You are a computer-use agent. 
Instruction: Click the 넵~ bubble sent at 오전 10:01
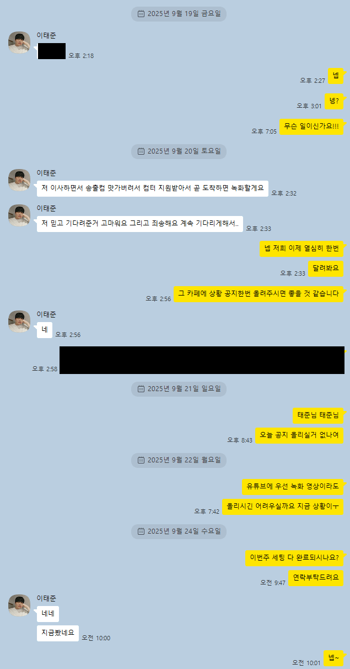[x=334, y=657]
